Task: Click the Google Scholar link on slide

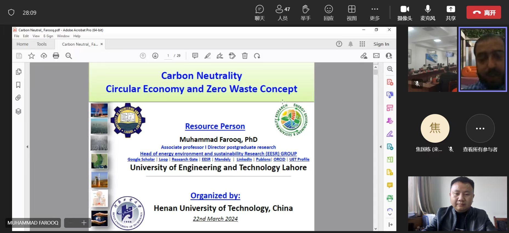Action: pyautogui.click(x=141, y=159)
